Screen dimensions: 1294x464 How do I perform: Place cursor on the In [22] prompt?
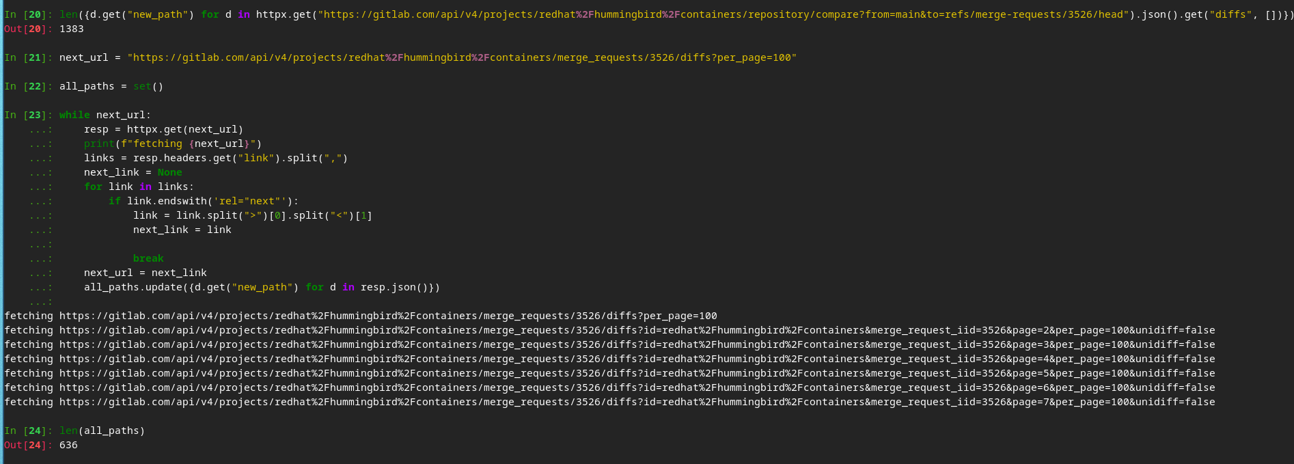tap(29, 86)
